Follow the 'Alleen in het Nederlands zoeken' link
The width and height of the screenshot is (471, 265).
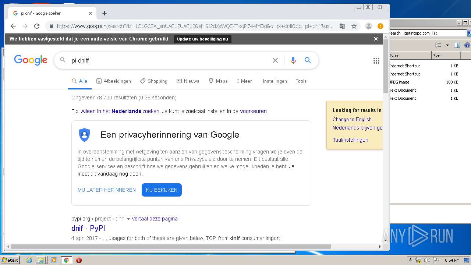[120, 111]
